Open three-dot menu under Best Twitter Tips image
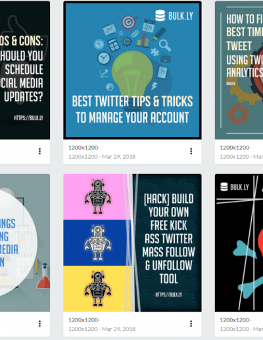263x340 pixels. (191, 151)
